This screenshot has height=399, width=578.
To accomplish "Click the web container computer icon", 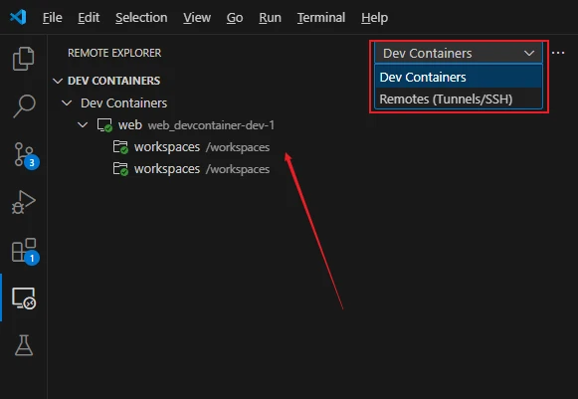I will (104, 125).
